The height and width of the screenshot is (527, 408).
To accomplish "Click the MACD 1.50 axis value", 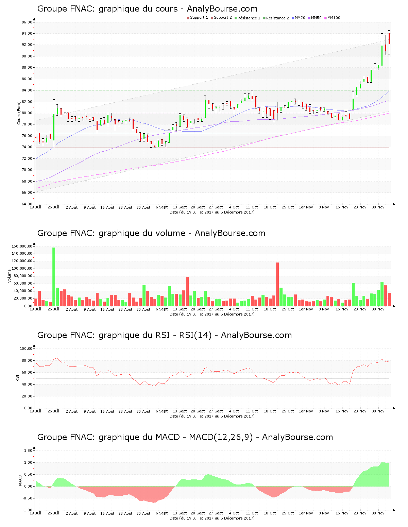I will click(x=29, y=451).
